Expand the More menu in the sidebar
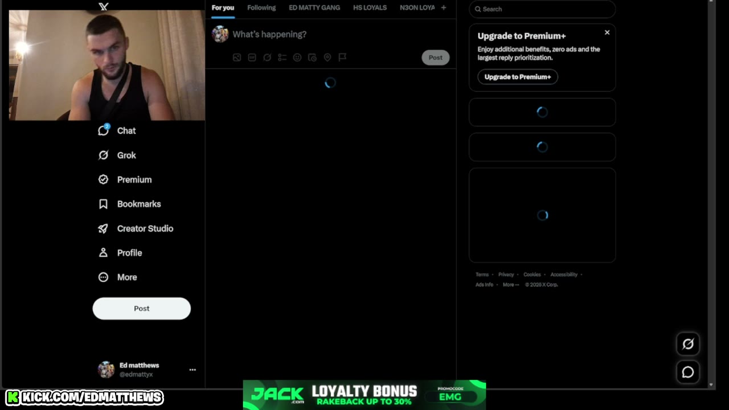 [x=117, y=277]
